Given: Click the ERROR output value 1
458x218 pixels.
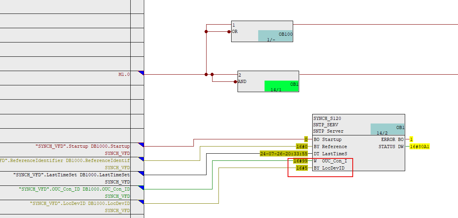Looking at the screenshot, I should point(411,140).
